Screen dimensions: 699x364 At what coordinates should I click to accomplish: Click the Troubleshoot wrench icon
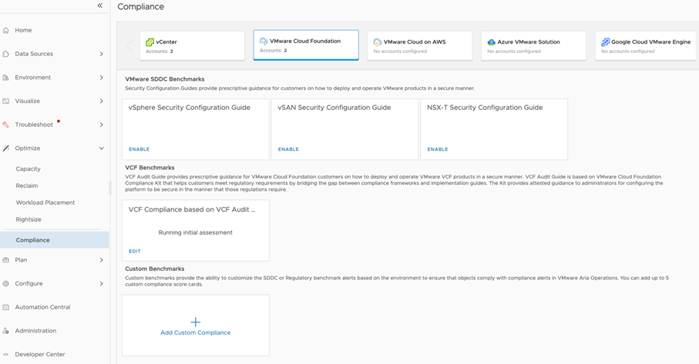coord(6,125)
